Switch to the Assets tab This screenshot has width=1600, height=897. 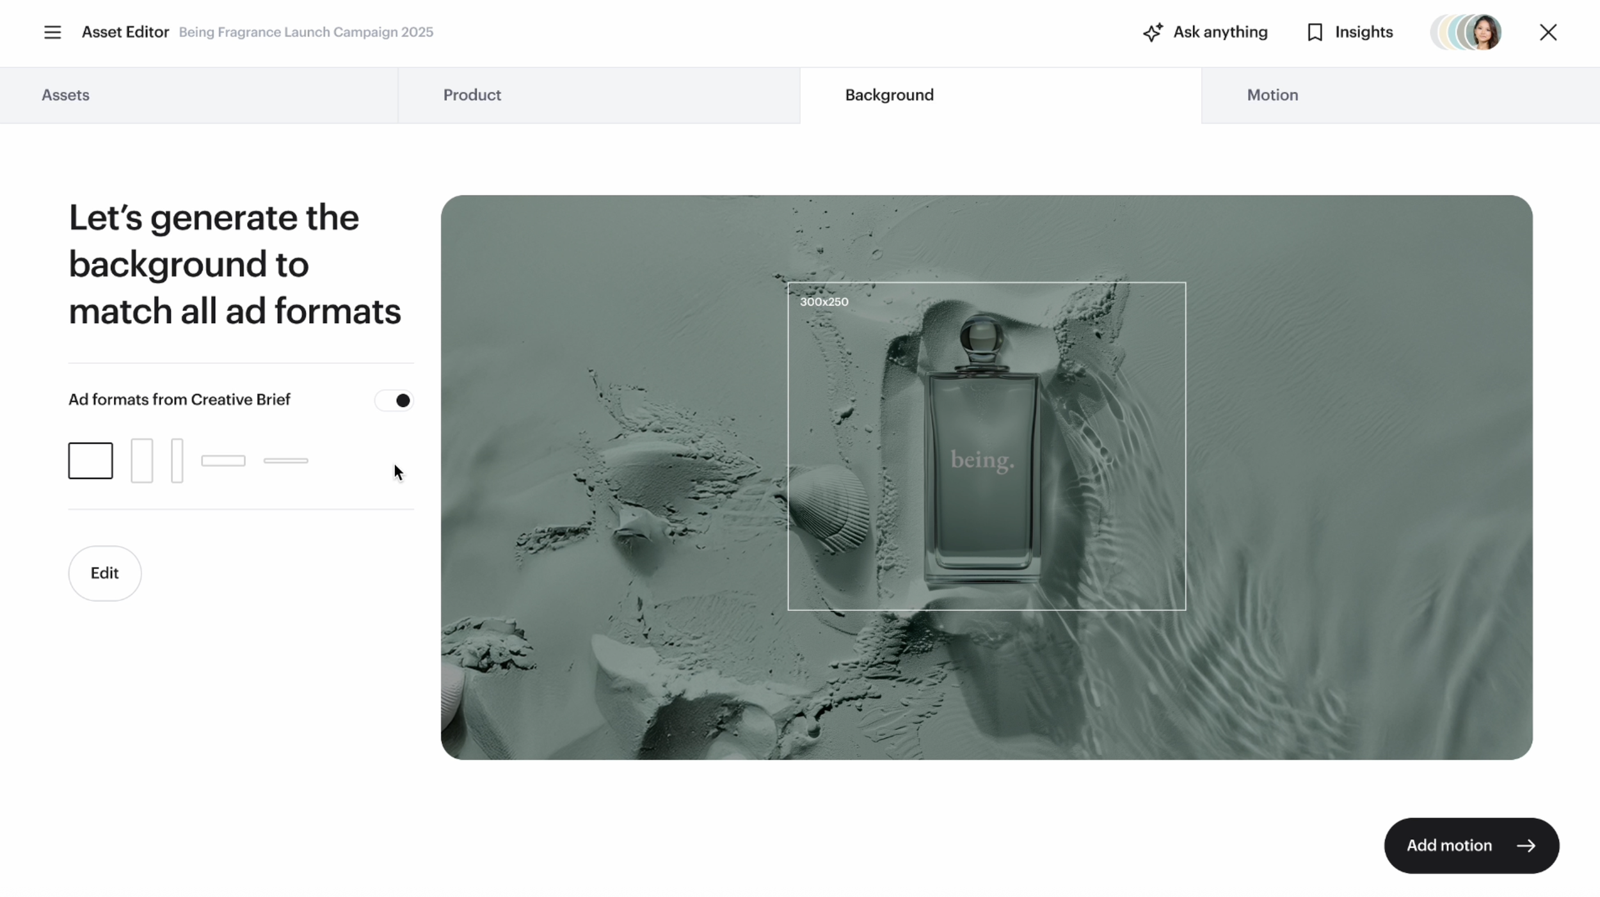pyautogui.click(x=65, y=95)
